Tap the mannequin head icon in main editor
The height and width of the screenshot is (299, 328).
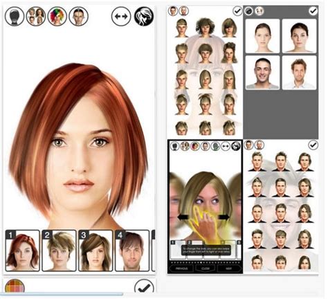15,16
